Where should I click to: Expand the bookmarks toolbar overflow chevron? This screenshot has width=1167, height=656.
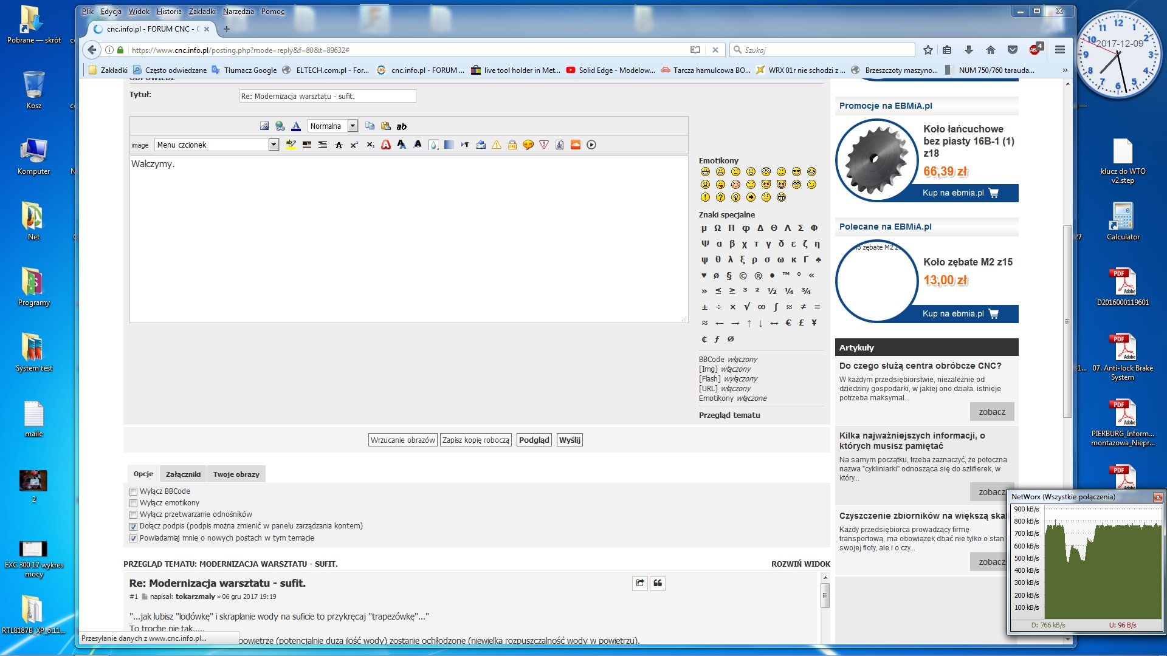pyautogui.click(x=1065, y=70)
